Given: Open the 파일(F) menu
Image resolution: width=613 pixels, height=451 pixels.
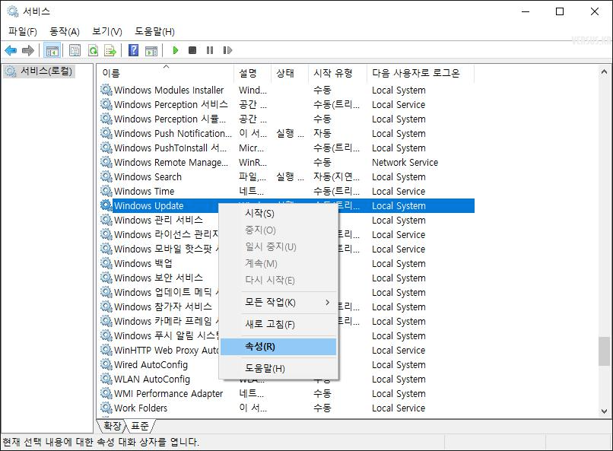Looking at the screenshot, I should point(23,32).
